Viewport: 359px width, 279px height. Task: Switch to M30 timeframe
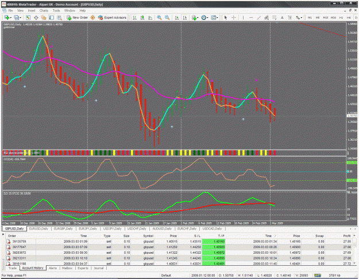(333, 18)
